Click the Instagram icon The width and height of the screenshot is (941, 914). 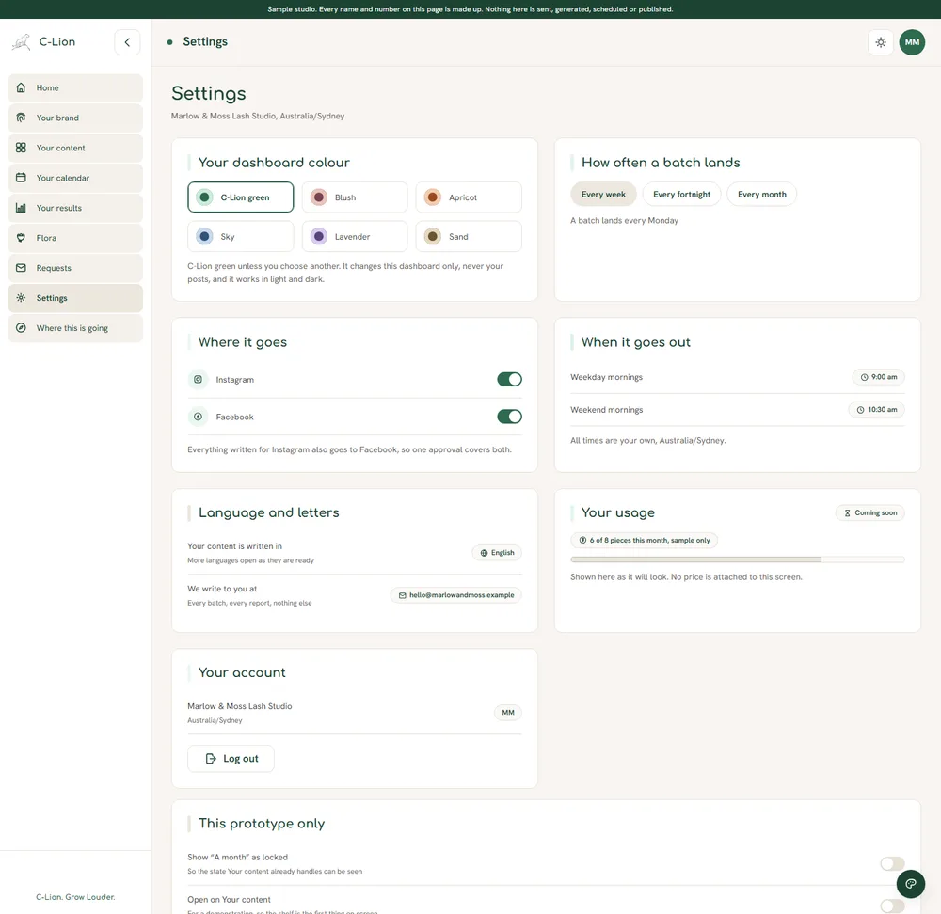[198, 379]
